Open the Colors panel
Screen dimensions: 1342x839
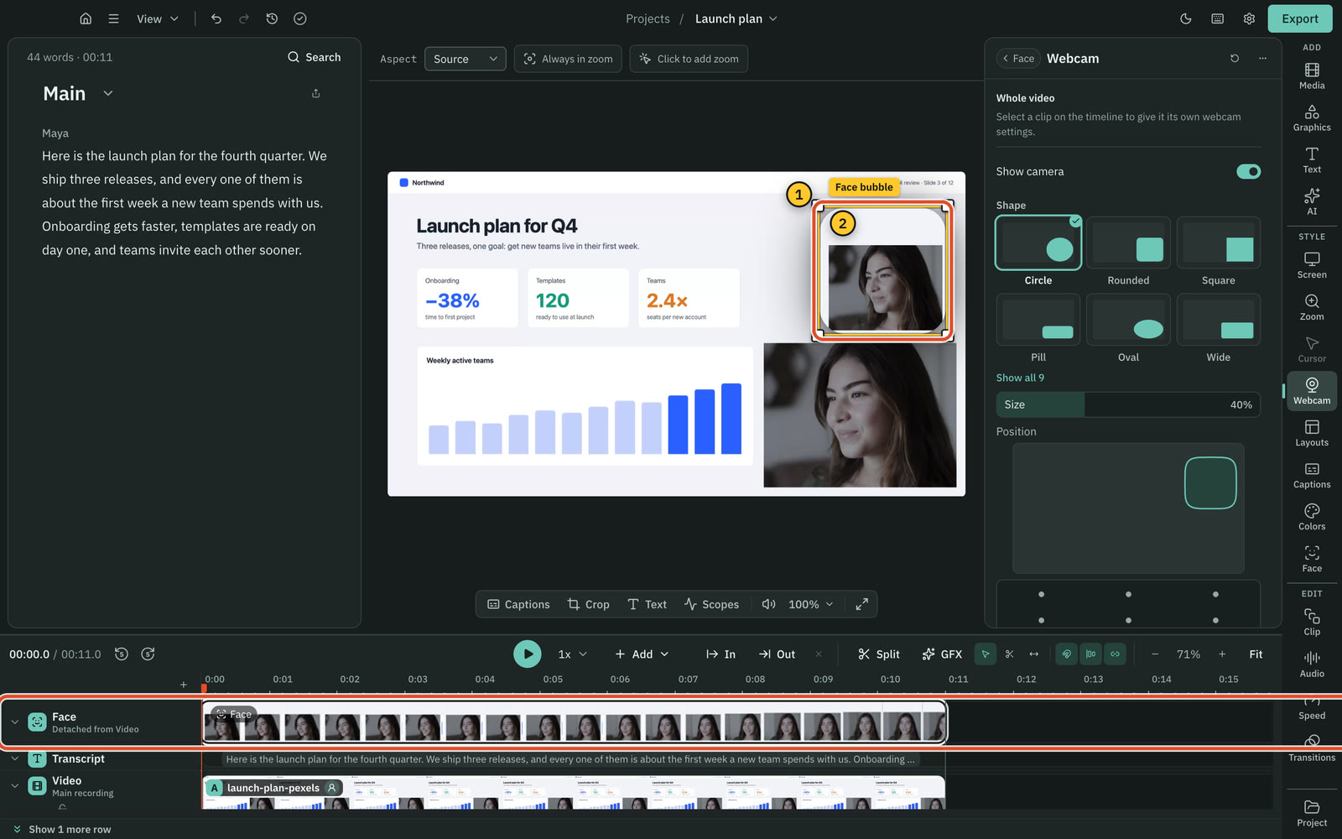[x=1312, y=518]
